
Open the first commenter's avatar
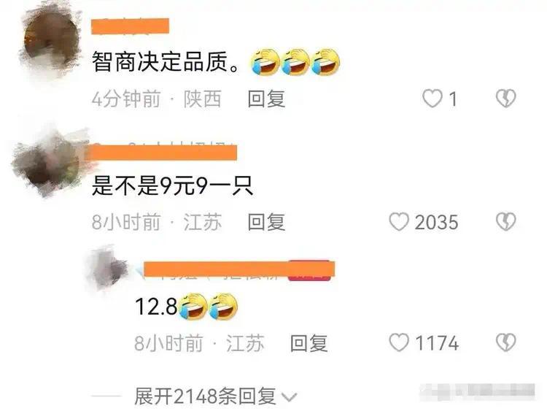tap(52, 39)
